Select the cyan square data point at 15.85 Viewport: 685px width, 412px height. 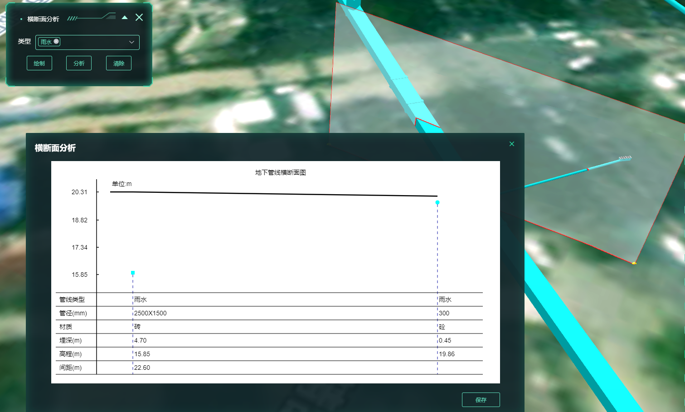point(133,273)
